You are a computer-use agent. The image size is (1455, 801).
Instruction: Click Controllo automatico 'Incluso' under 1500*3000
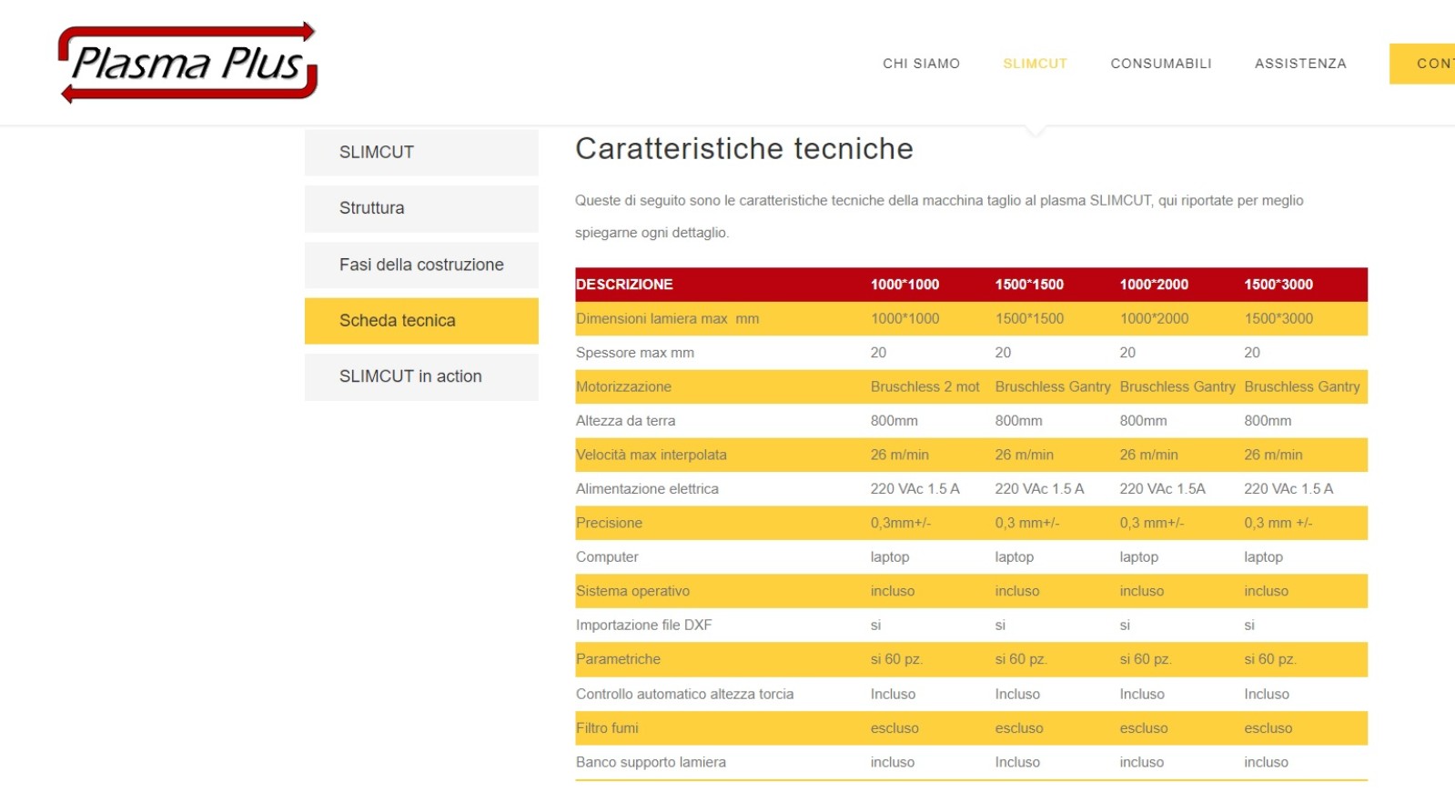tap(1267, 695)
